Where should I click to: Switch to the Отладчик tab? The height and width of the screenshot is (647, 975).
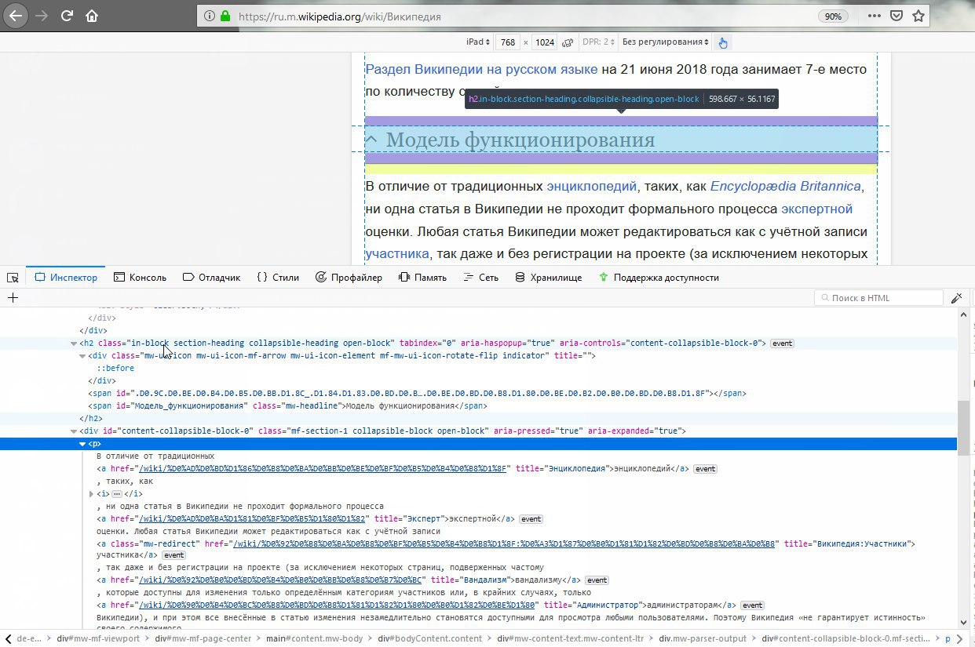[x=211, y=278]
